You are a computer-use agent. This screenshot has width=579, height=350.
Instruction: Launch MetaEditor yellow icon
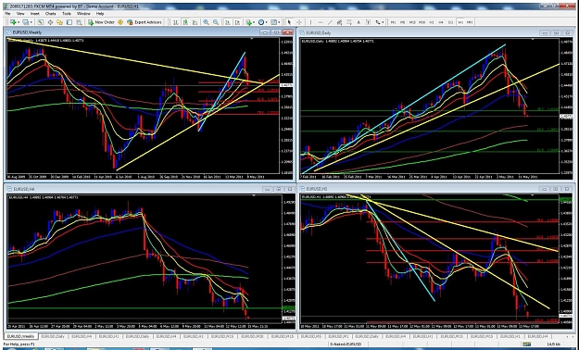120,22
